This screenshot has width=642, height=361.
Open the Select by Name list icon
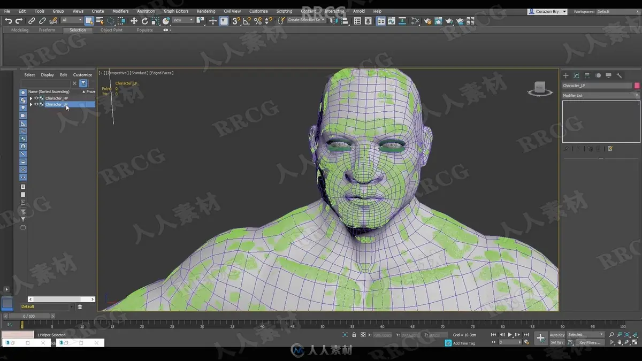tap(100, 21)
